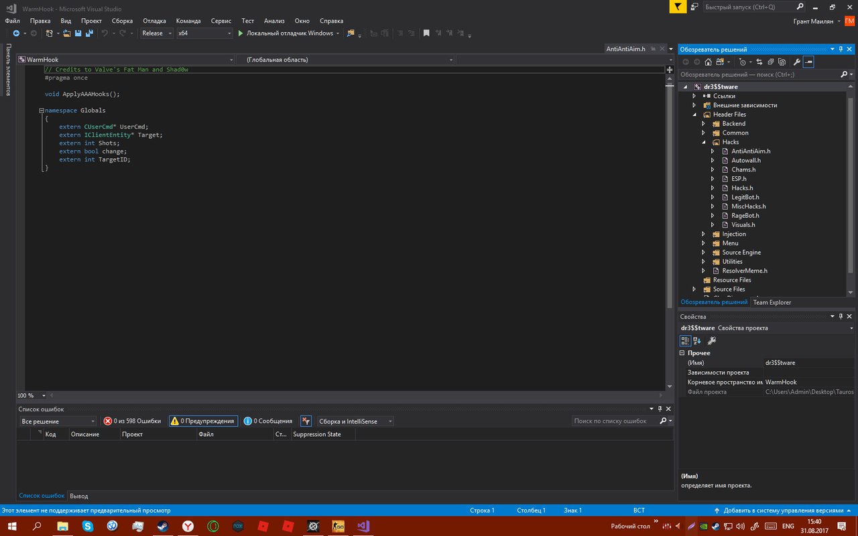Screen dimensions: 858x536
Task: Expand the Source Engine folder
Action: click(x=703, y=253)
